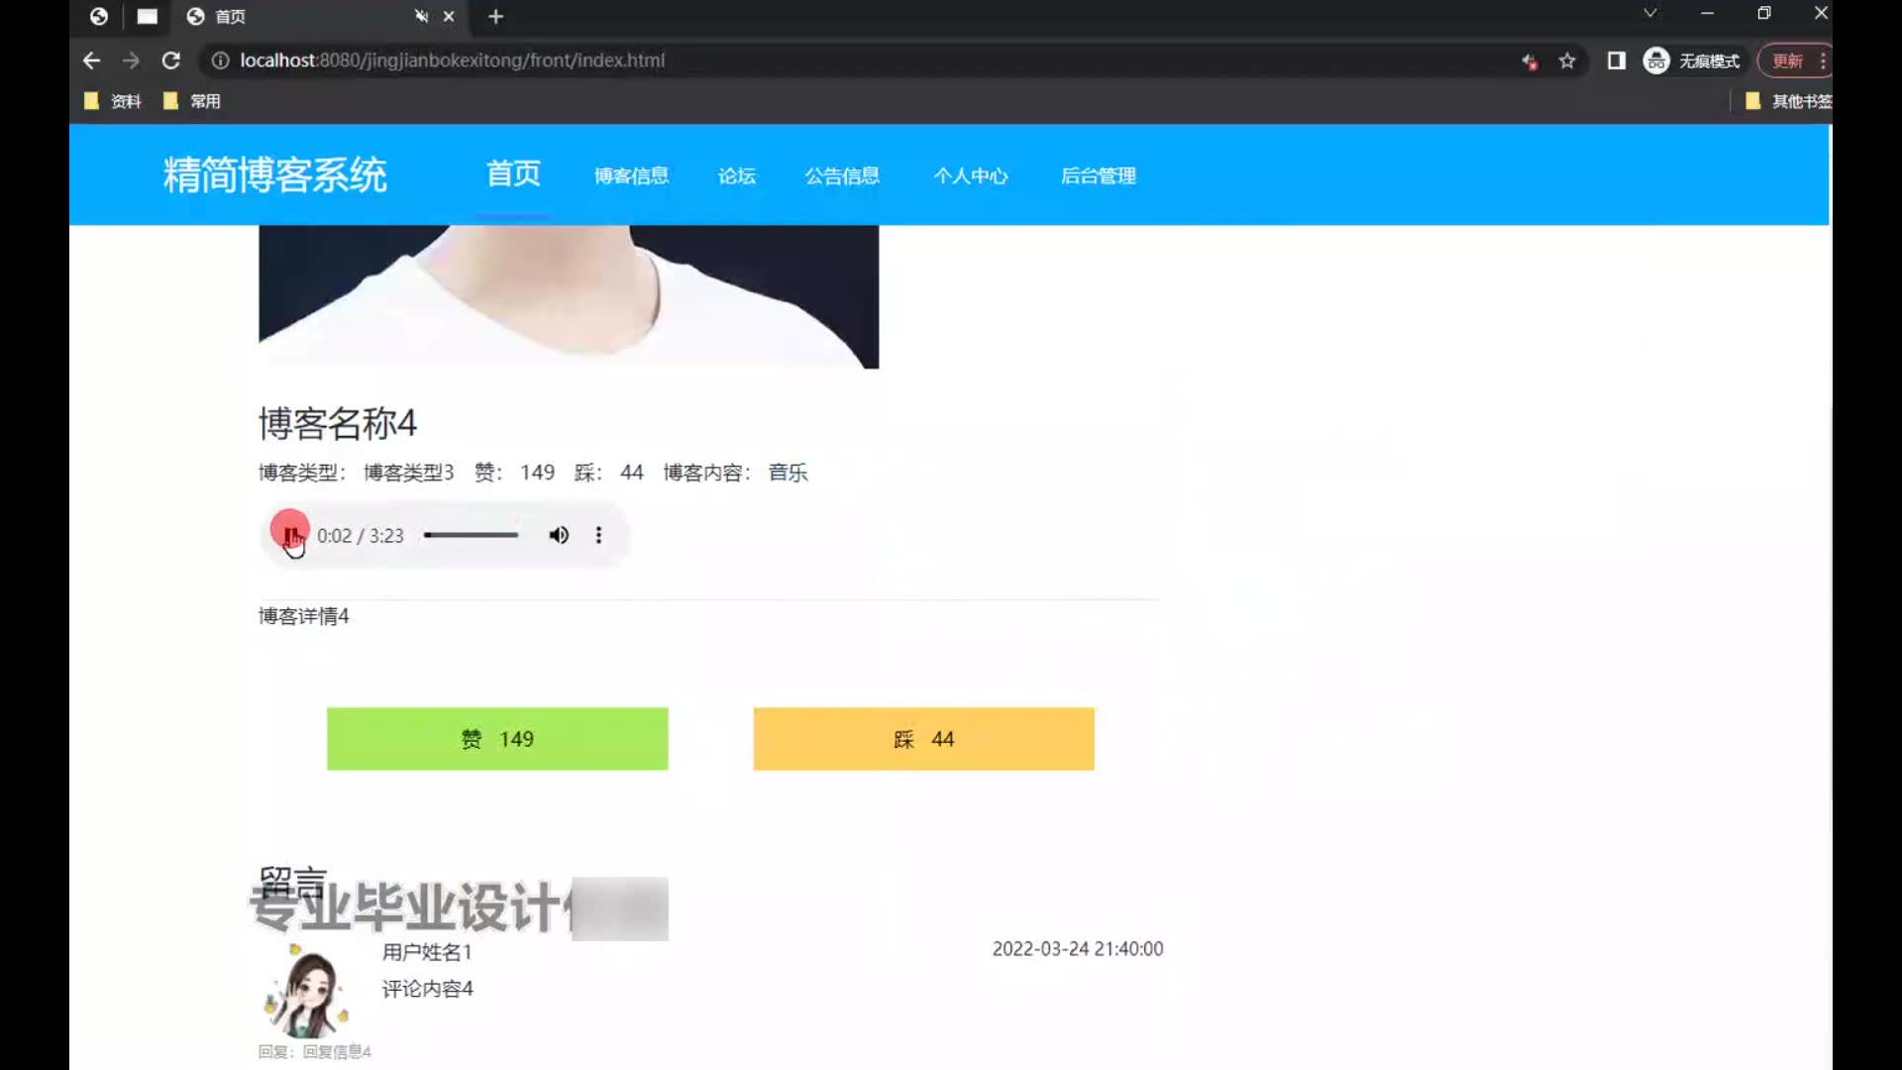1902x1070 pixels.
Task: Pause the audio player
Action: (289, 535)
